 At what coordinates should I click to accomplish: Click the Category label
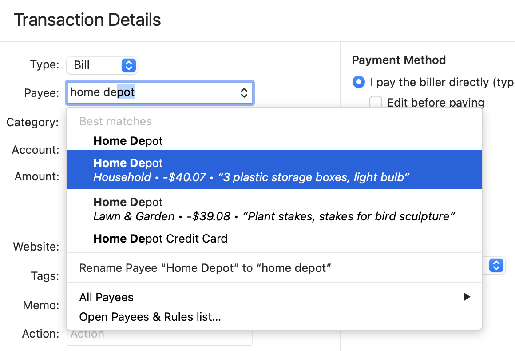32,122
